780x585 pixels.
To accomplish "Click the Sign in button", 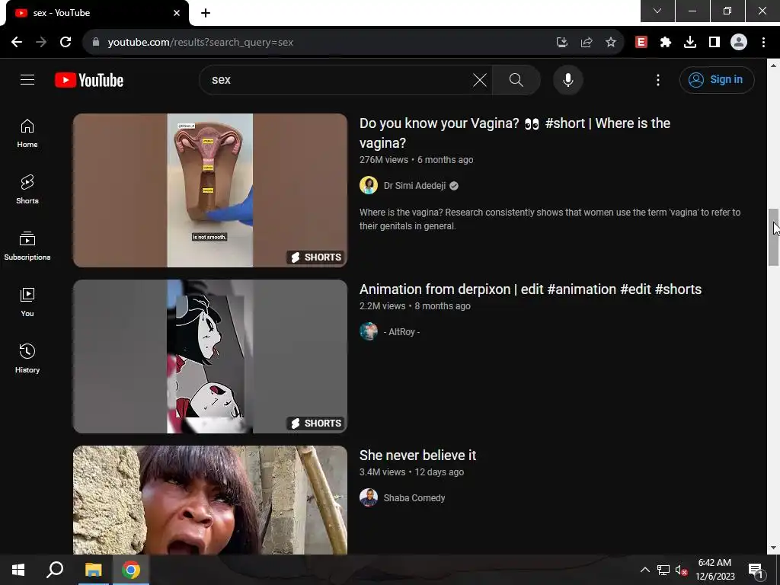I will [x=717, y=79].
